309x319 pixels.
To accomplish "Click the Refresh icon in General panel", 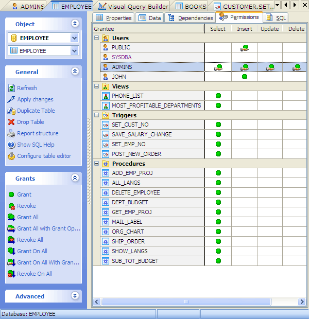I will pyautogui.click(x=11, y=88).
